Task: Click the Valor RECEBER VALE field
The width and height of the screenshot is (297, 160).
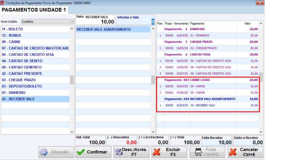Action: point(95,20)
